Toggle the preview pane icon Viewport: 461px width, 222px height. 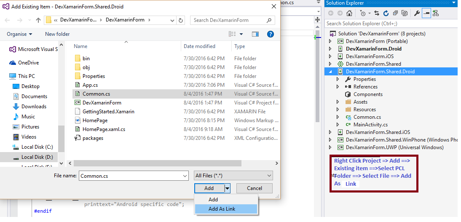tap(255, 34)
